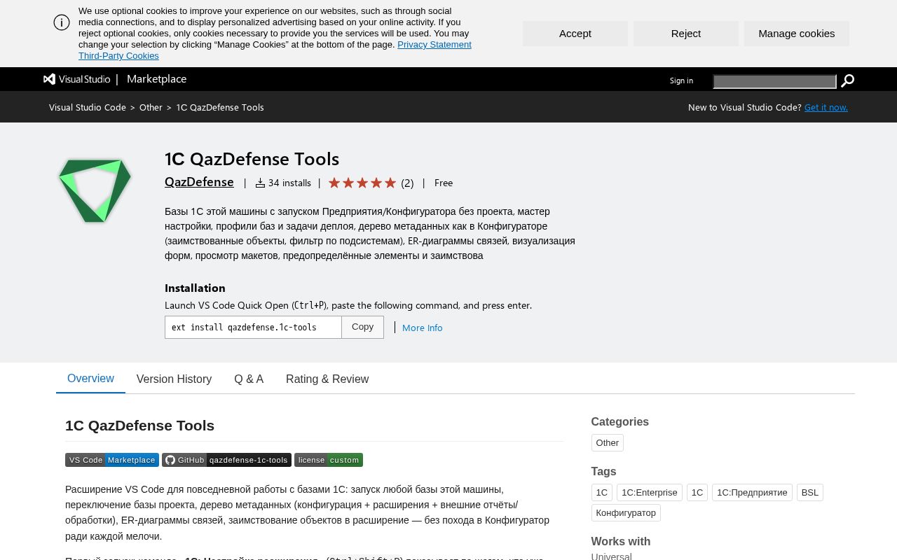The height and width of the screenshot is (560, 897).
Task: Click the 1C QazDefense Tools extension logo
Action: click(95, 190)
